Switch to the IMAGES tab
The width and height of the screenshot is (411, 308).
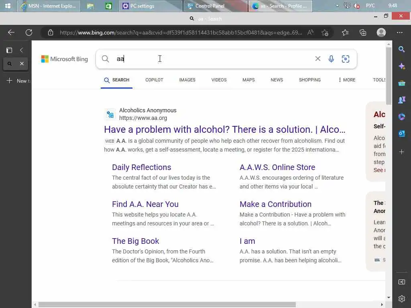pos(187,80)
